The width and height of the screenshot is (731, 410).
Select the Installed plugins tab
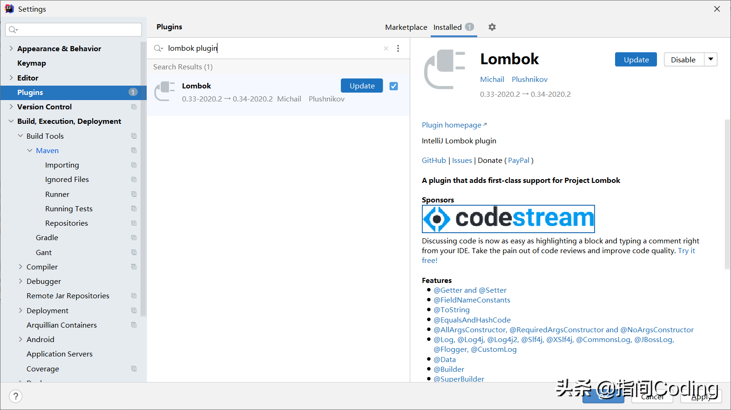tap(447, 27)
